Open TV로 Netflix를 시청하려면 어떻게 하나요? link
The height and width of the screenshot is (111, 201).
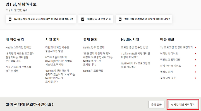[x=135, y=55]
